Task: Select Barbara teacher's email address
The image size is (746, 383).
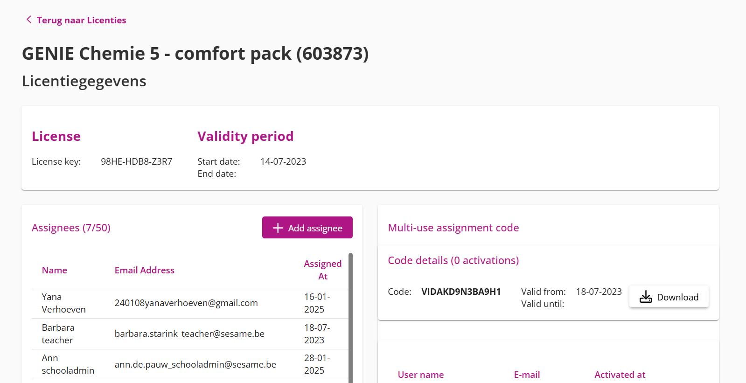Action: point(189,334)
